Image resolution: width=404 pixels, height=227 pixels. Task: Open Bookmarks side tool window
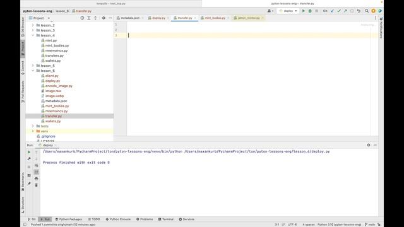23,182
